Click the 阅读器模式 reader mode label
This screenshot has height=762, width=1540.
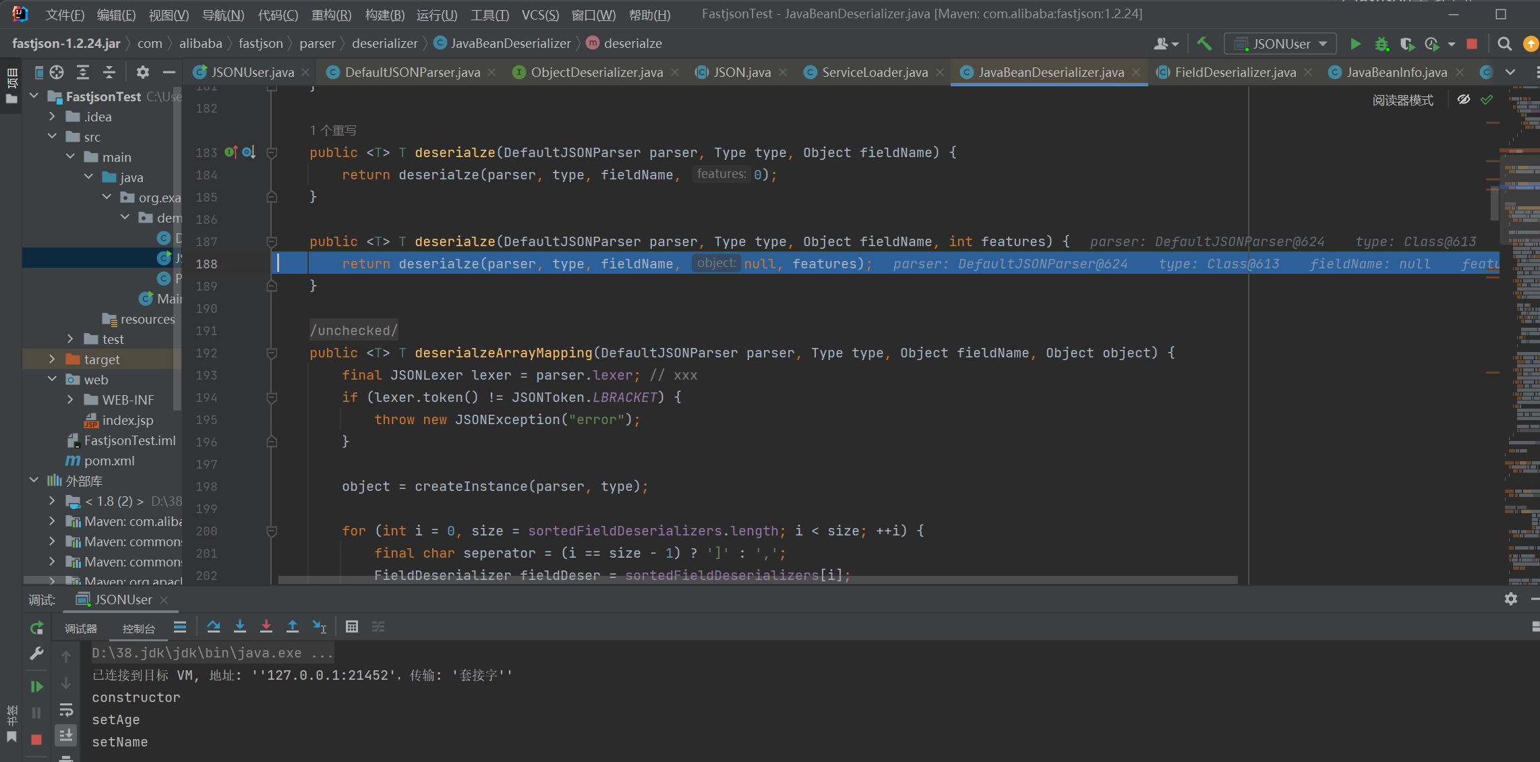point(1402,100)
